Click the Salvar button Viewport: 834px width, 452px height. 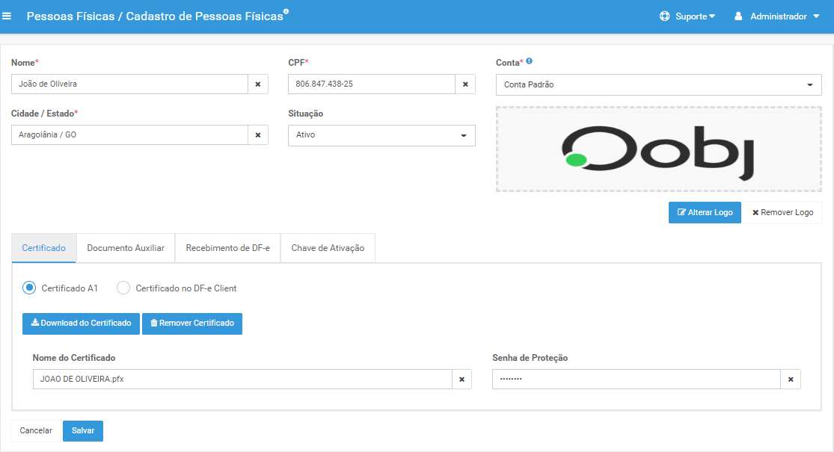[x=83, y=431]
